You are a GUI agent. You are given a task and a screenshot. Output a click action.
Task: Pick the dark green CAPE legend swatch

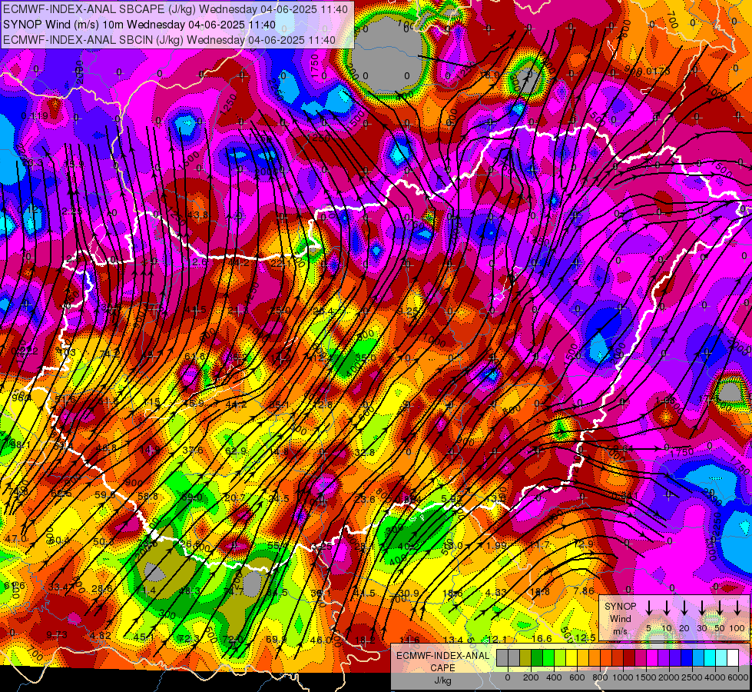point(537,658)
